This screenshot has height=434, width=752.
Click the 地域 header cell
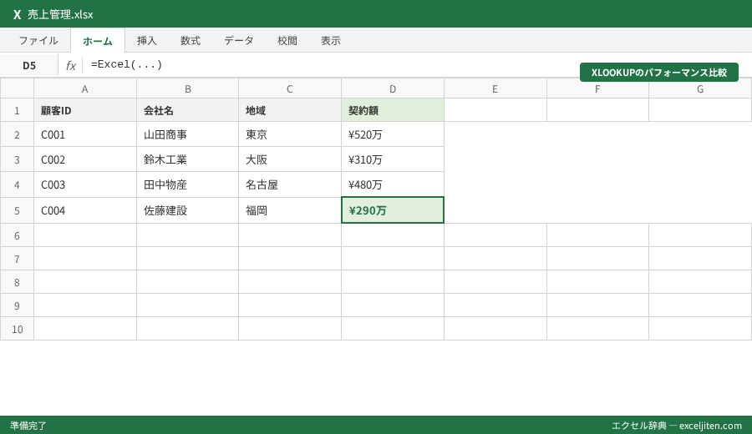[x=290, y=110]
